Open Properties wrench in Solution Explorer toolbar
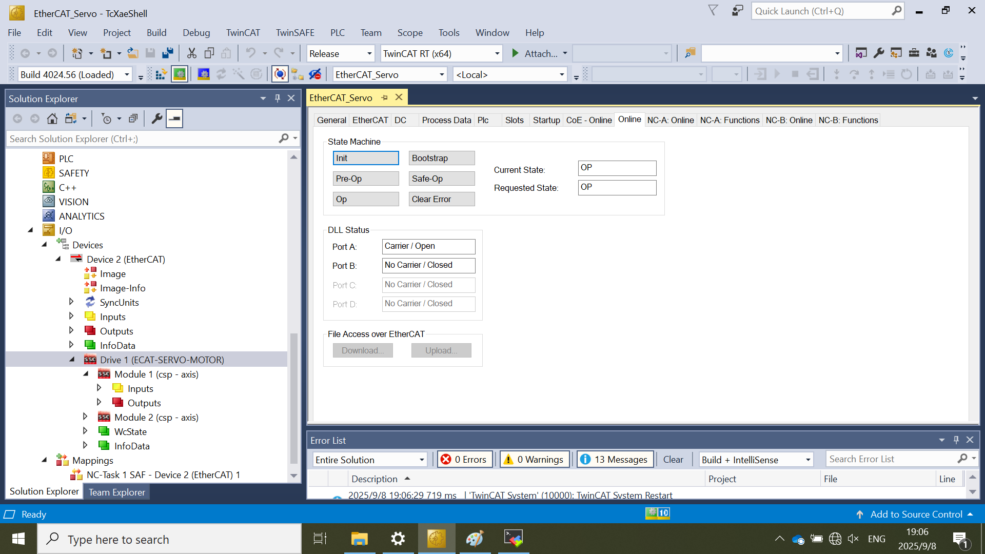This screenshot has height=554, width=985. click(157, 118)
